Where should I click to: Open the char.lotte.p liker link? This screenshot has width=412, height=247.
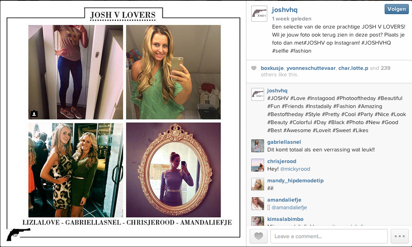(x=353, y=68)
